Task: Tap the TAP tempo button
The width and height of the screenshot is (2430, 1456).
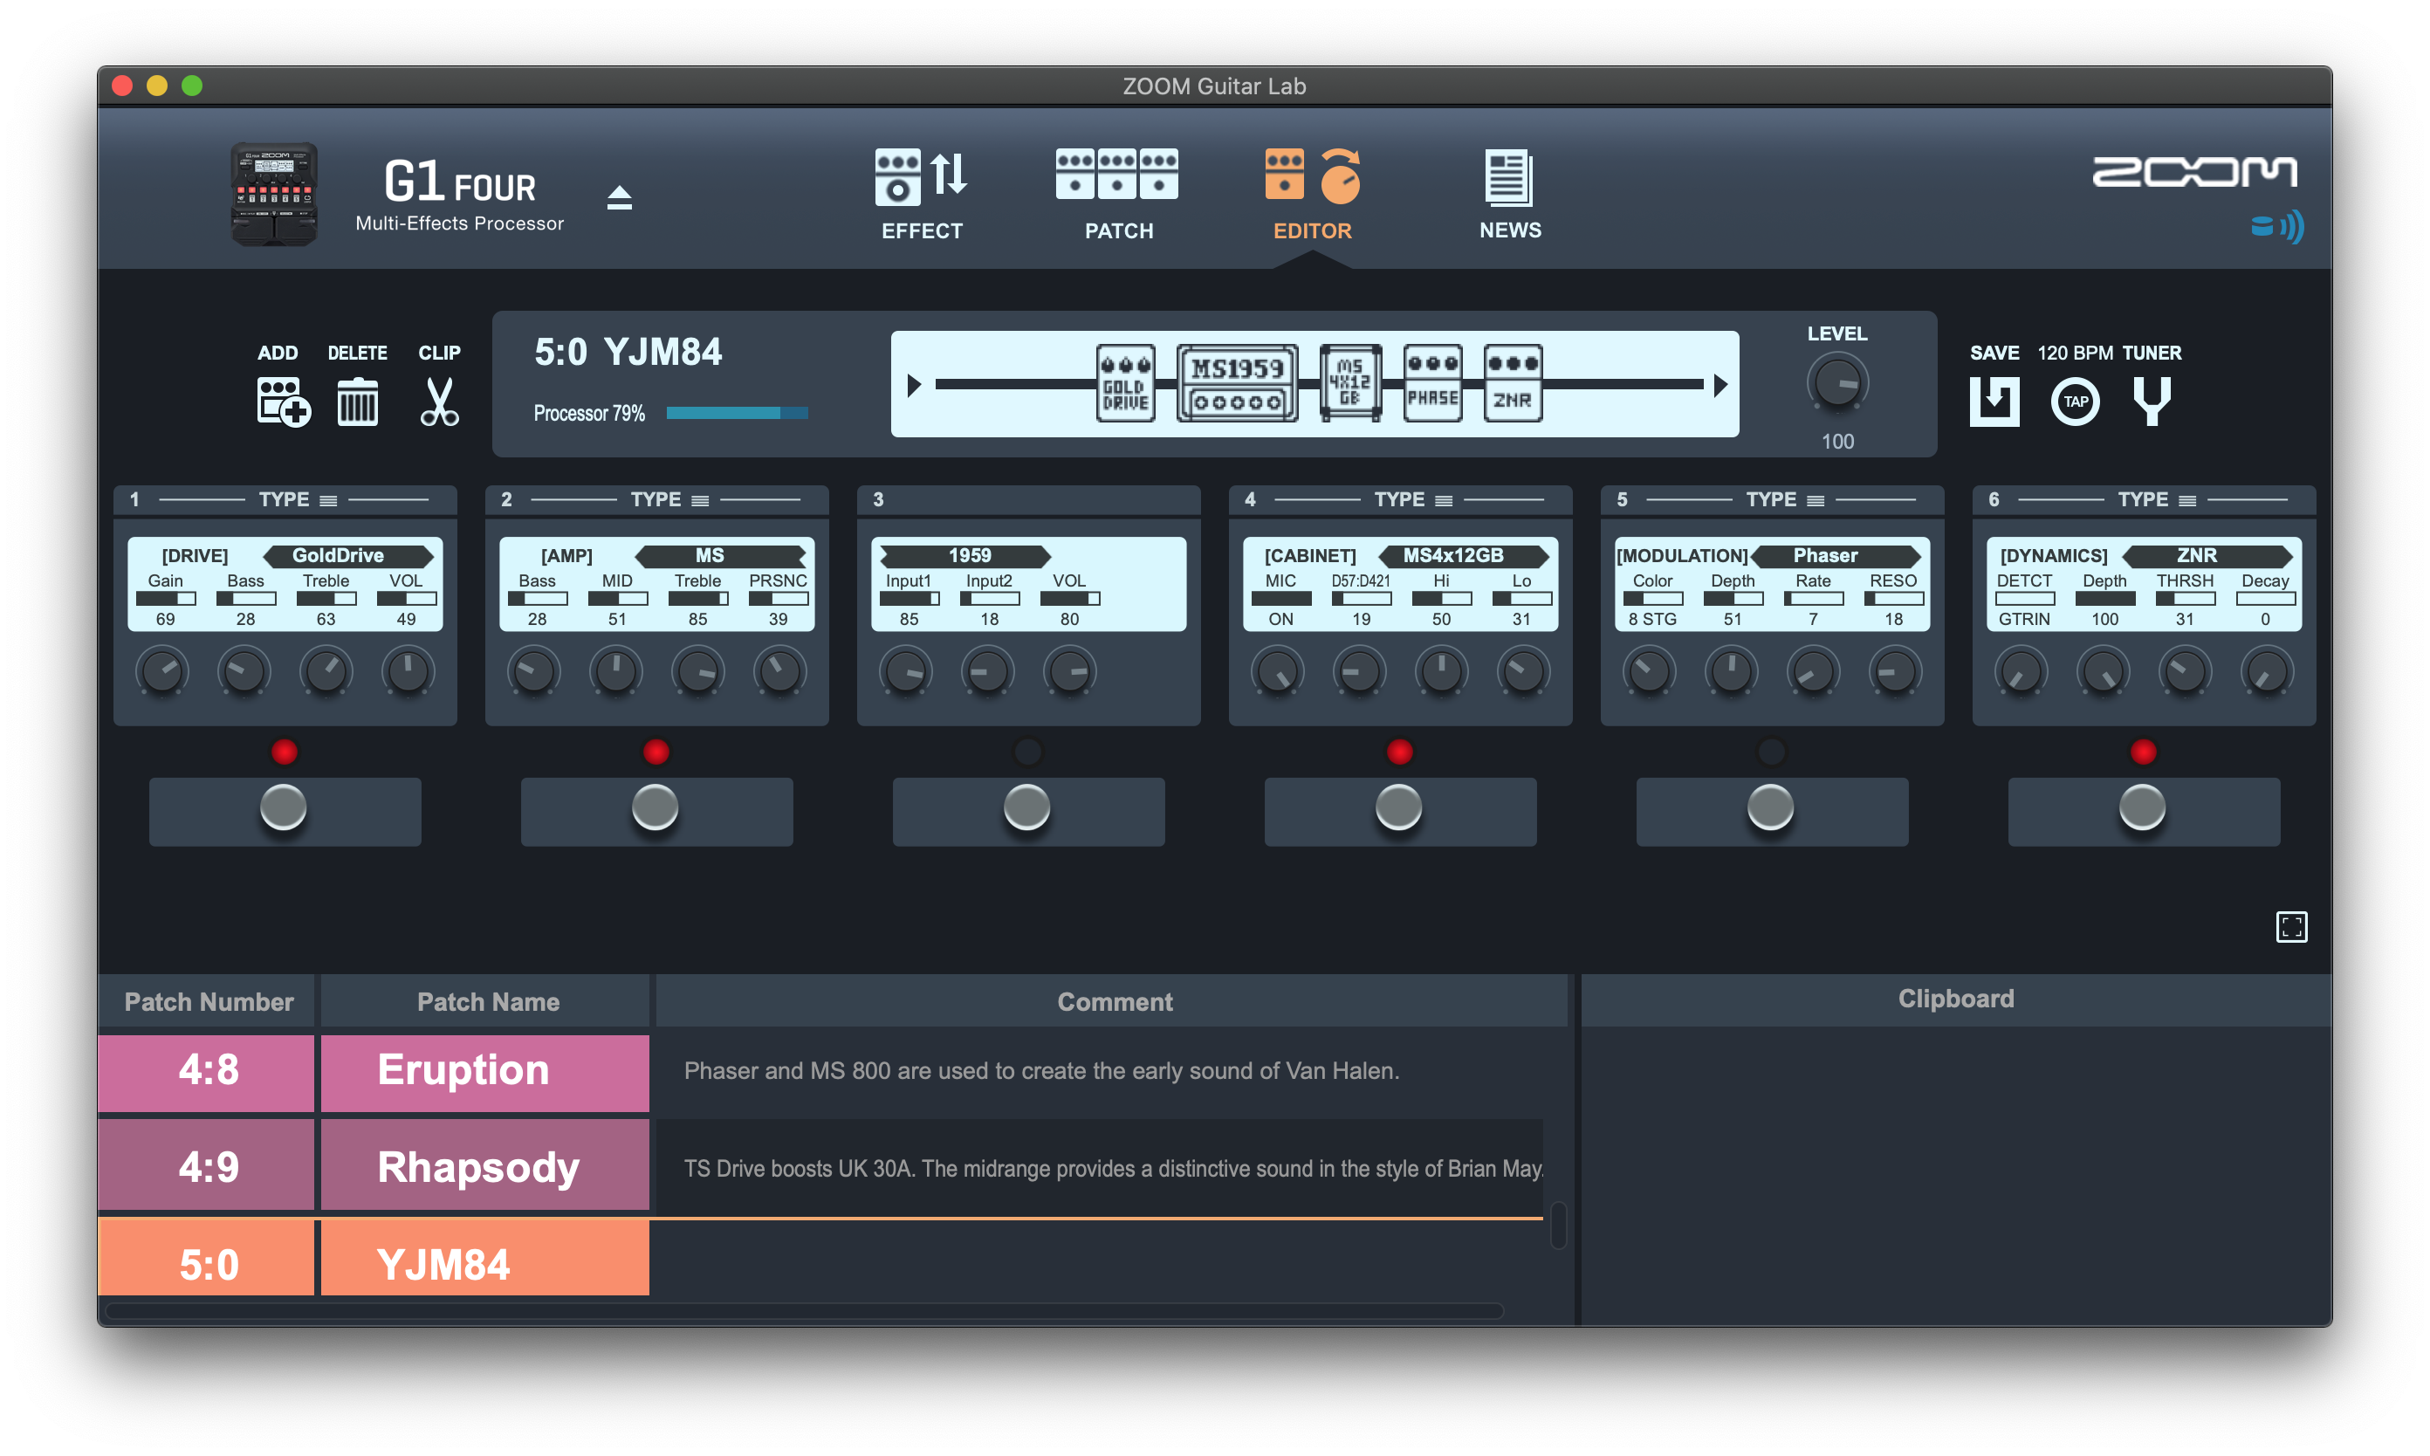Action: pyautogui.click(x=2074, y=402)
